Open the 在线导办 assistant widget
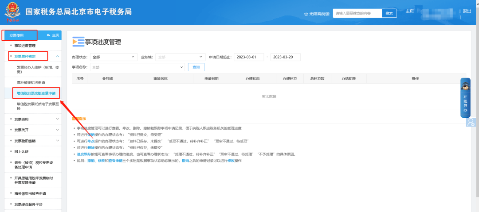 pos(465,98)
